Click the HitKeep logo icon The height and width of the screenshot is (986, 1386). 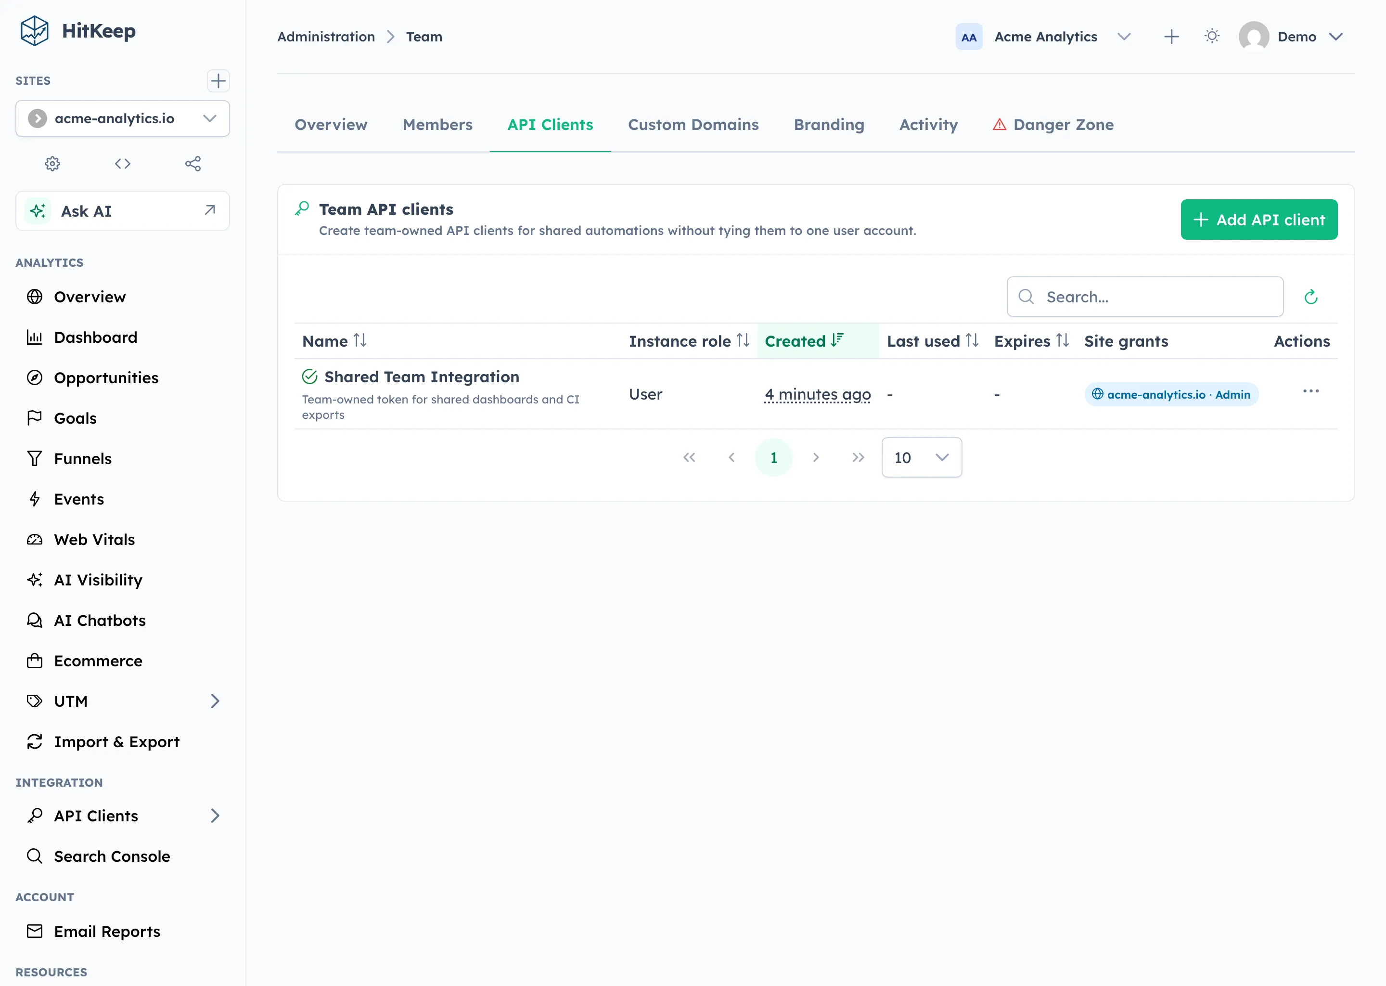click(x=34, y=31)
